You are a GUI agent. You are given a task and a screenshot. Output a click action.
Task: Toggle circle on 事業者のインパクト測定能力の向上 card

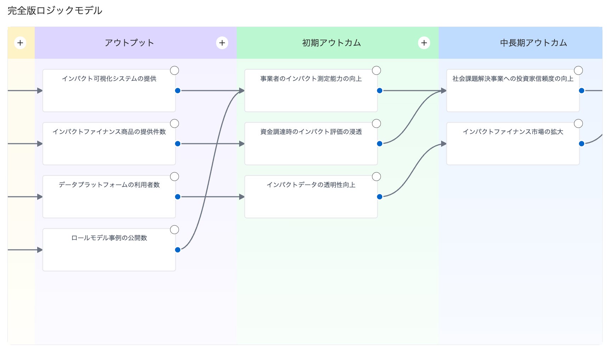pyautogui.click(x=377, y=70)
